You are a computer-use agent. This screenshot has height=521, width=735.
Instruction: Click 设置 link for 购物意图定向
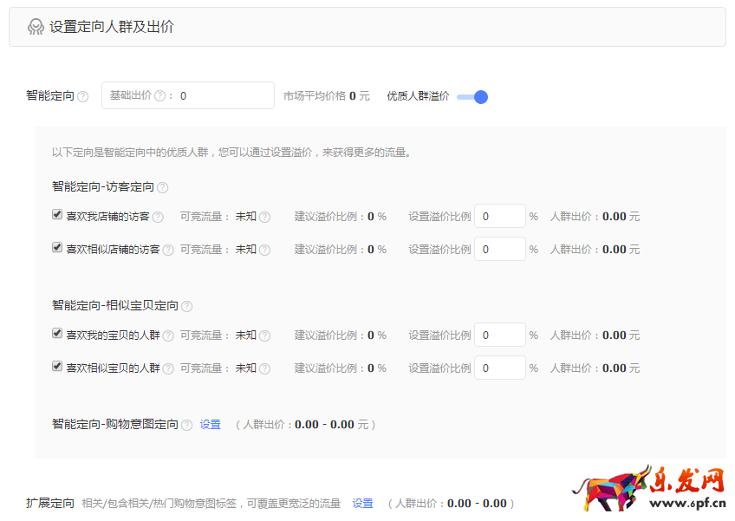209,425
